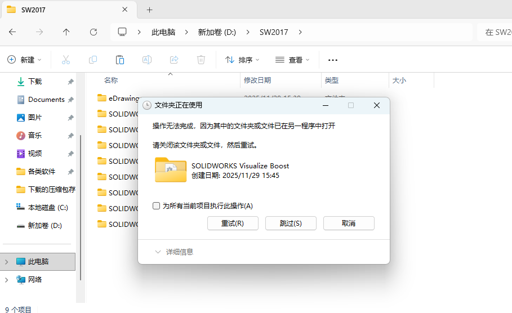Click SW2017 in the address breadcrumb
The image size is (512, 313).
tap(274, 32)
